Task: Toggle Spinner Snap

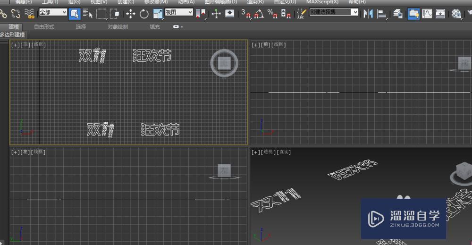Action: 286,14
